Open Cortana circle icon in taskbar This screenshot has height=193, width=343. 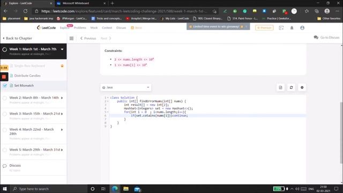click(x=93, y=189)
